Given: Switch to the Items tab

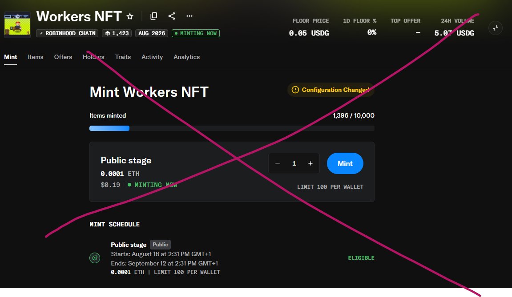Looking at the screenshot, I should (x=36, y=57).
